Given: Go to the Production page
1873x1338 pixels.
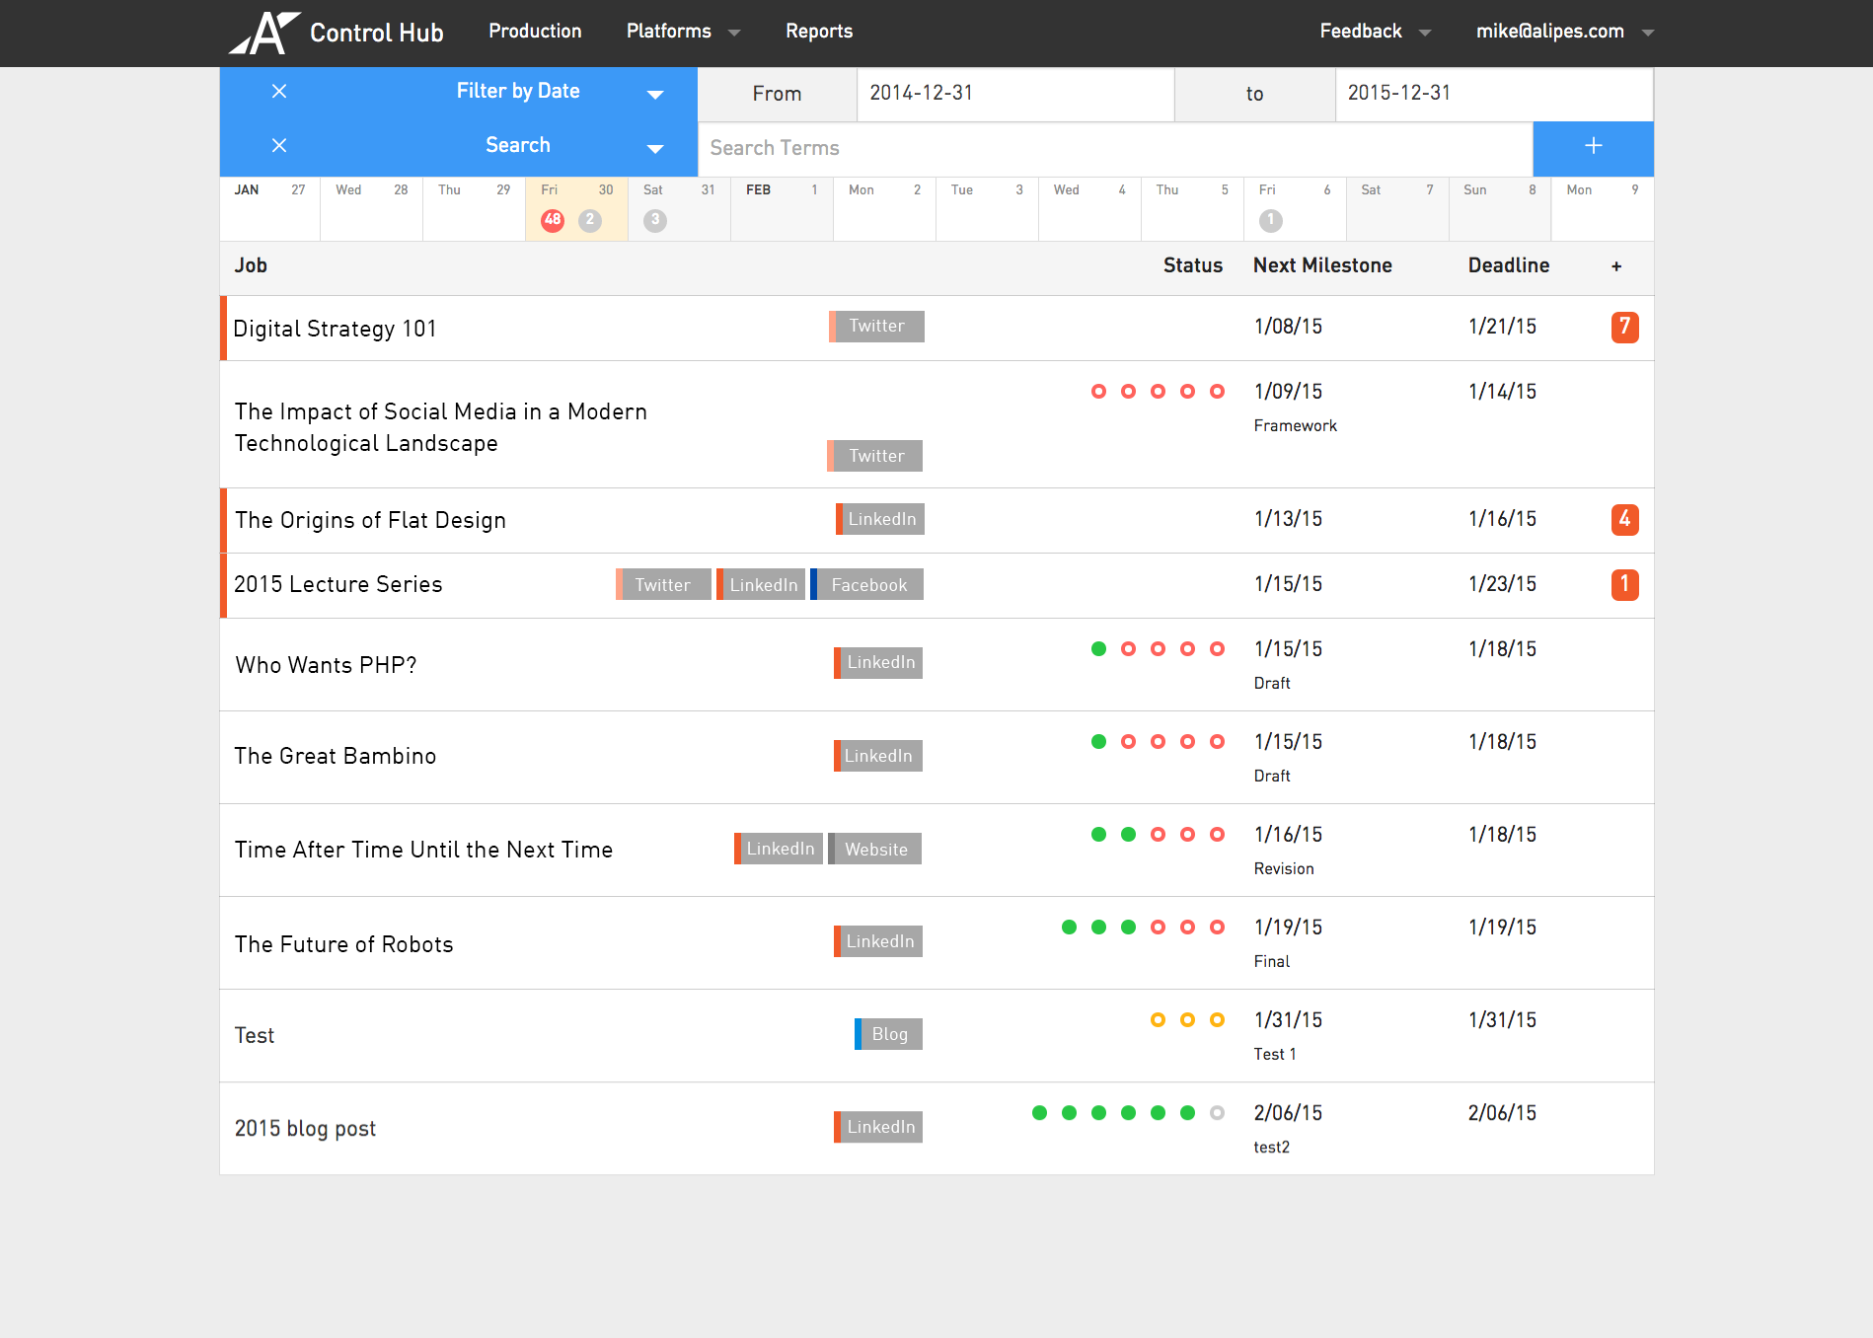Looking at the screenshot, I should point(535,32).
